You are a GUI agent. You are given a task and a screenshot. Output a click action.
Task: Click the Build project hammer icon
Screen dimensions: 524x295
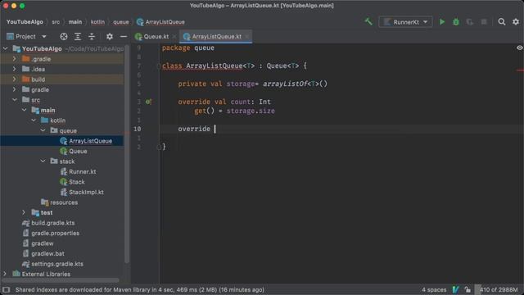(x=368, y=22)
